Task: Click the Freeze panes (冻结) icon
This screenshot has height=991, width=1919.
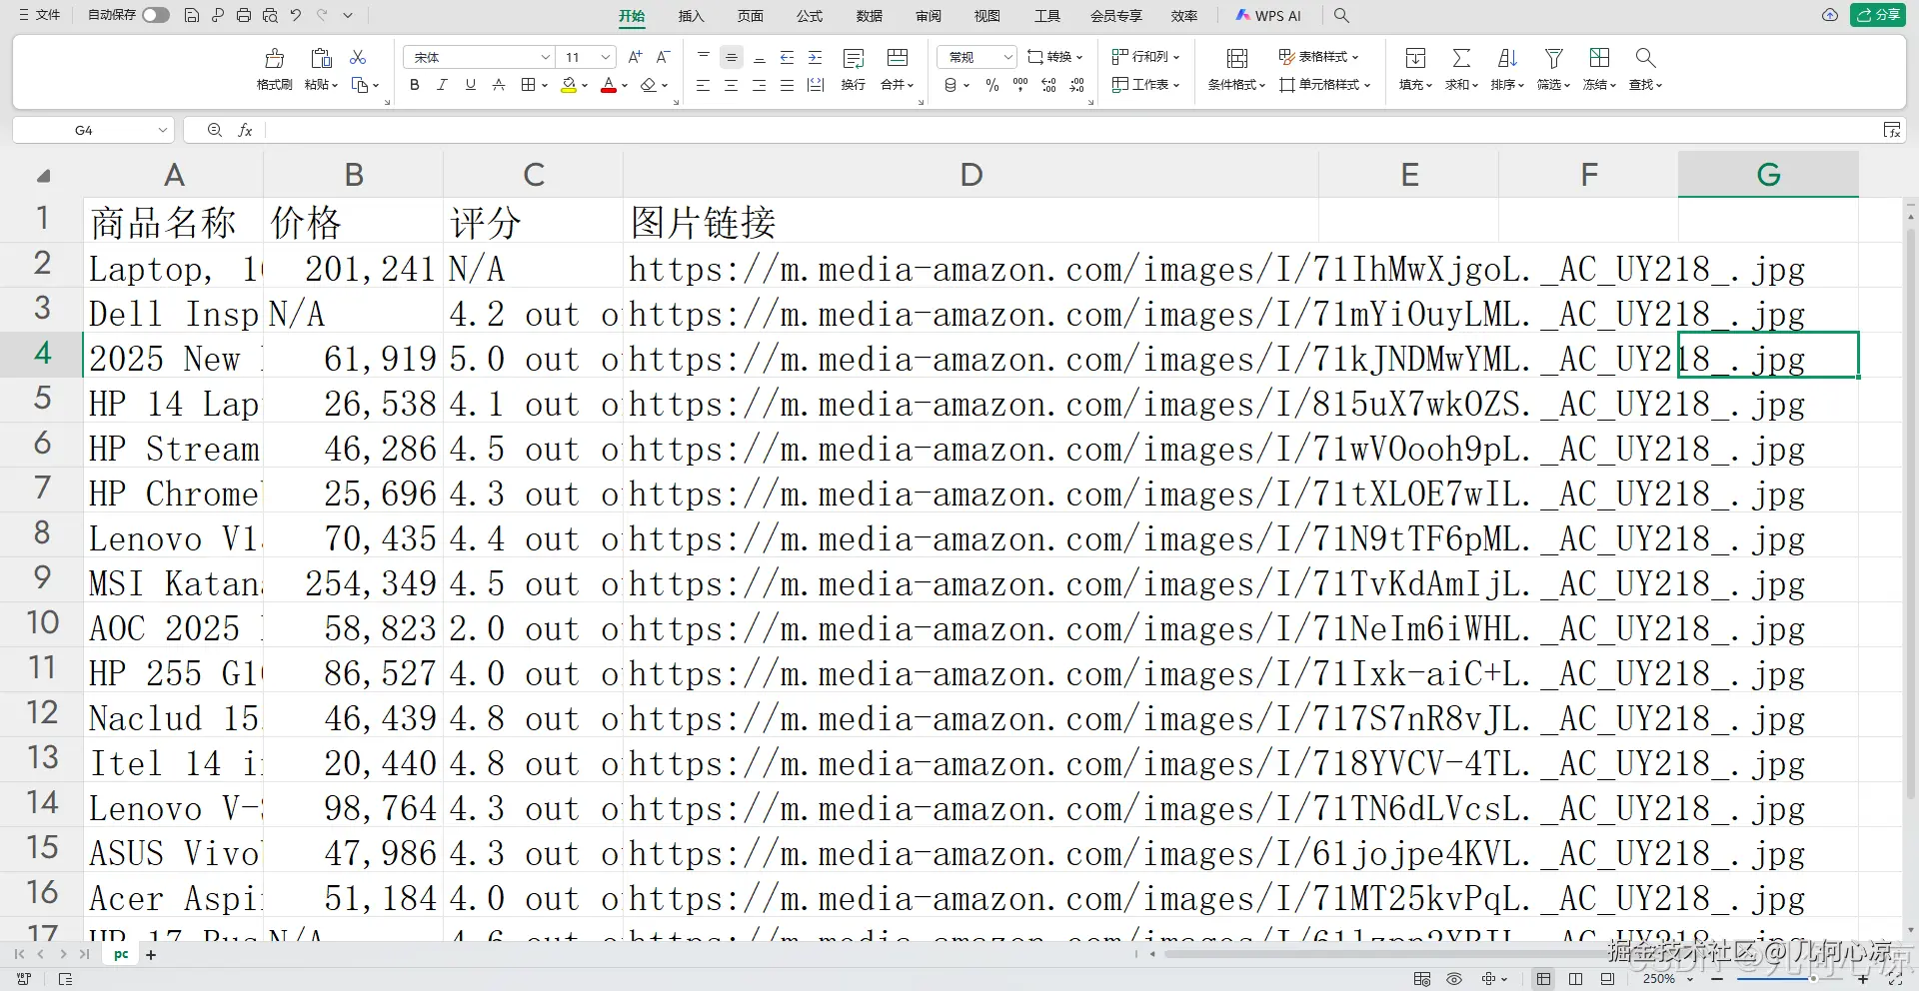Action: click(1599, 58)
